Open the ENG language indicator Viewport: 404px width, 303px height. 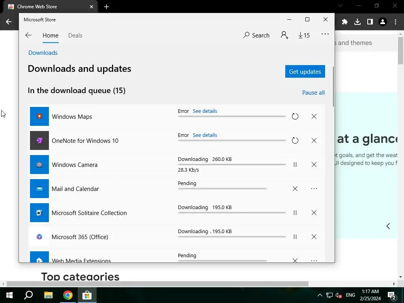tap(350, 295)
